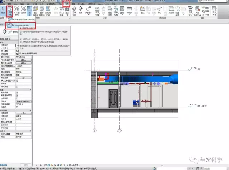This screenshot has height=170, width=229.
Task: Collapse the 范围 properties group
Action: tap(30, 89)
